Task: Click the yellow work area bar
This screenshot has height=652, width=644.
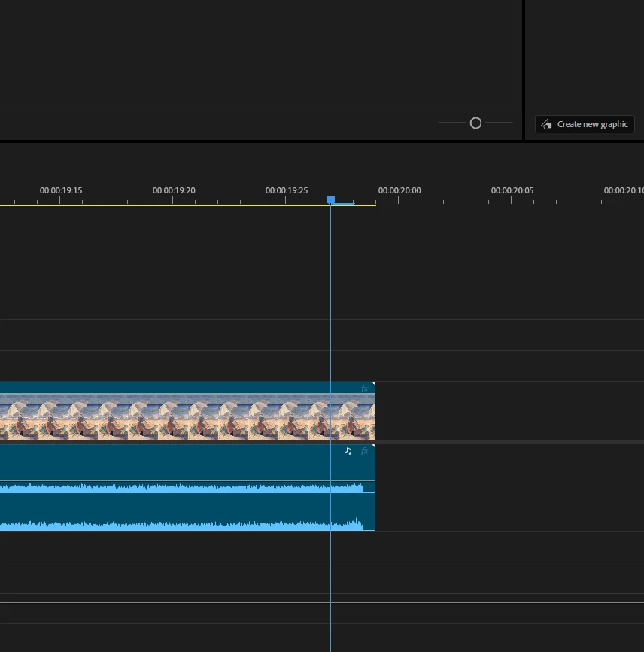Action: point(188,205)
